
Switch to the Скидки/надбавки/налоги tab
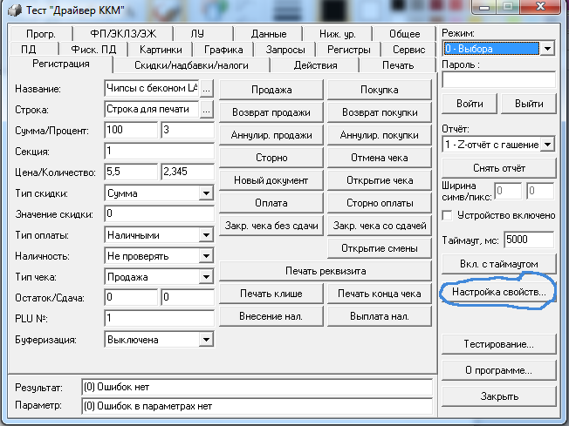click(191, 65)
